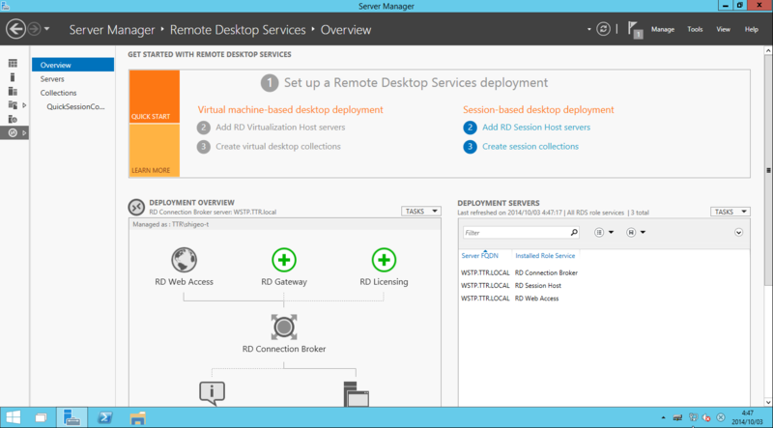The image size is (773, 428).
Task: Show hidden system tray icons arrow
Action: pos(663,417)
